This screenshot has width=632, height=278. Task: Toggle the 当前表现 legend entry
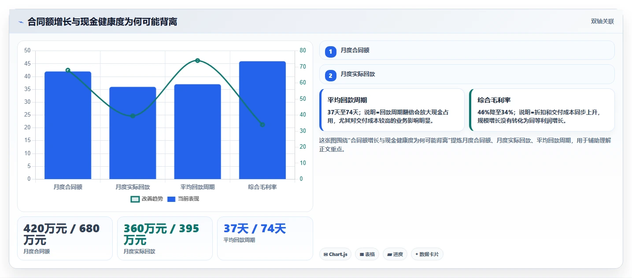183,199
